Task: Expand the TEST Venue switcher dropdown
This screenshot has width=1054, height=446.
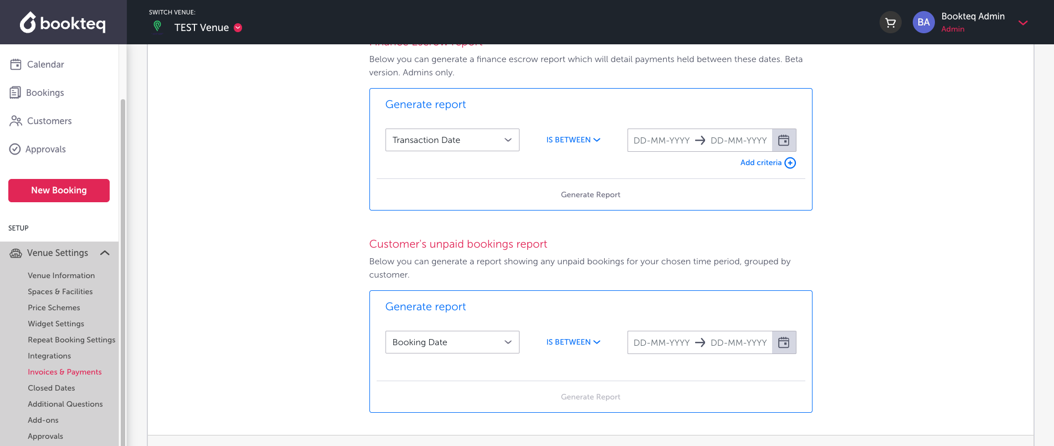Action: coord(238,28)
